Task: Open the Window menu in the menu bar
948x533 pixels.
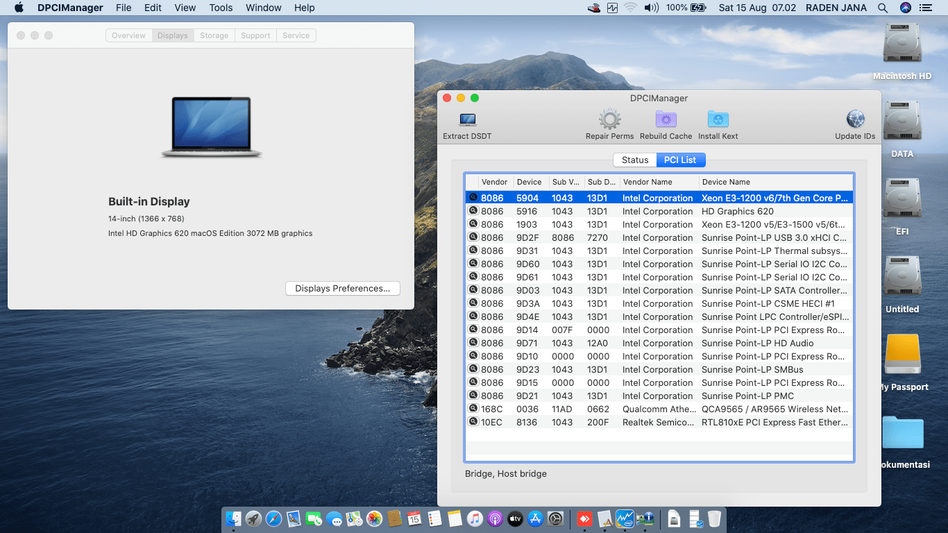Action: tap(263, 8)
